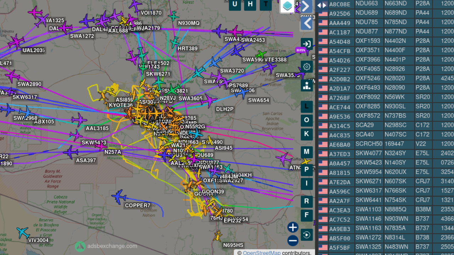
Task: Open the settings gear
Action: point(307,67)
